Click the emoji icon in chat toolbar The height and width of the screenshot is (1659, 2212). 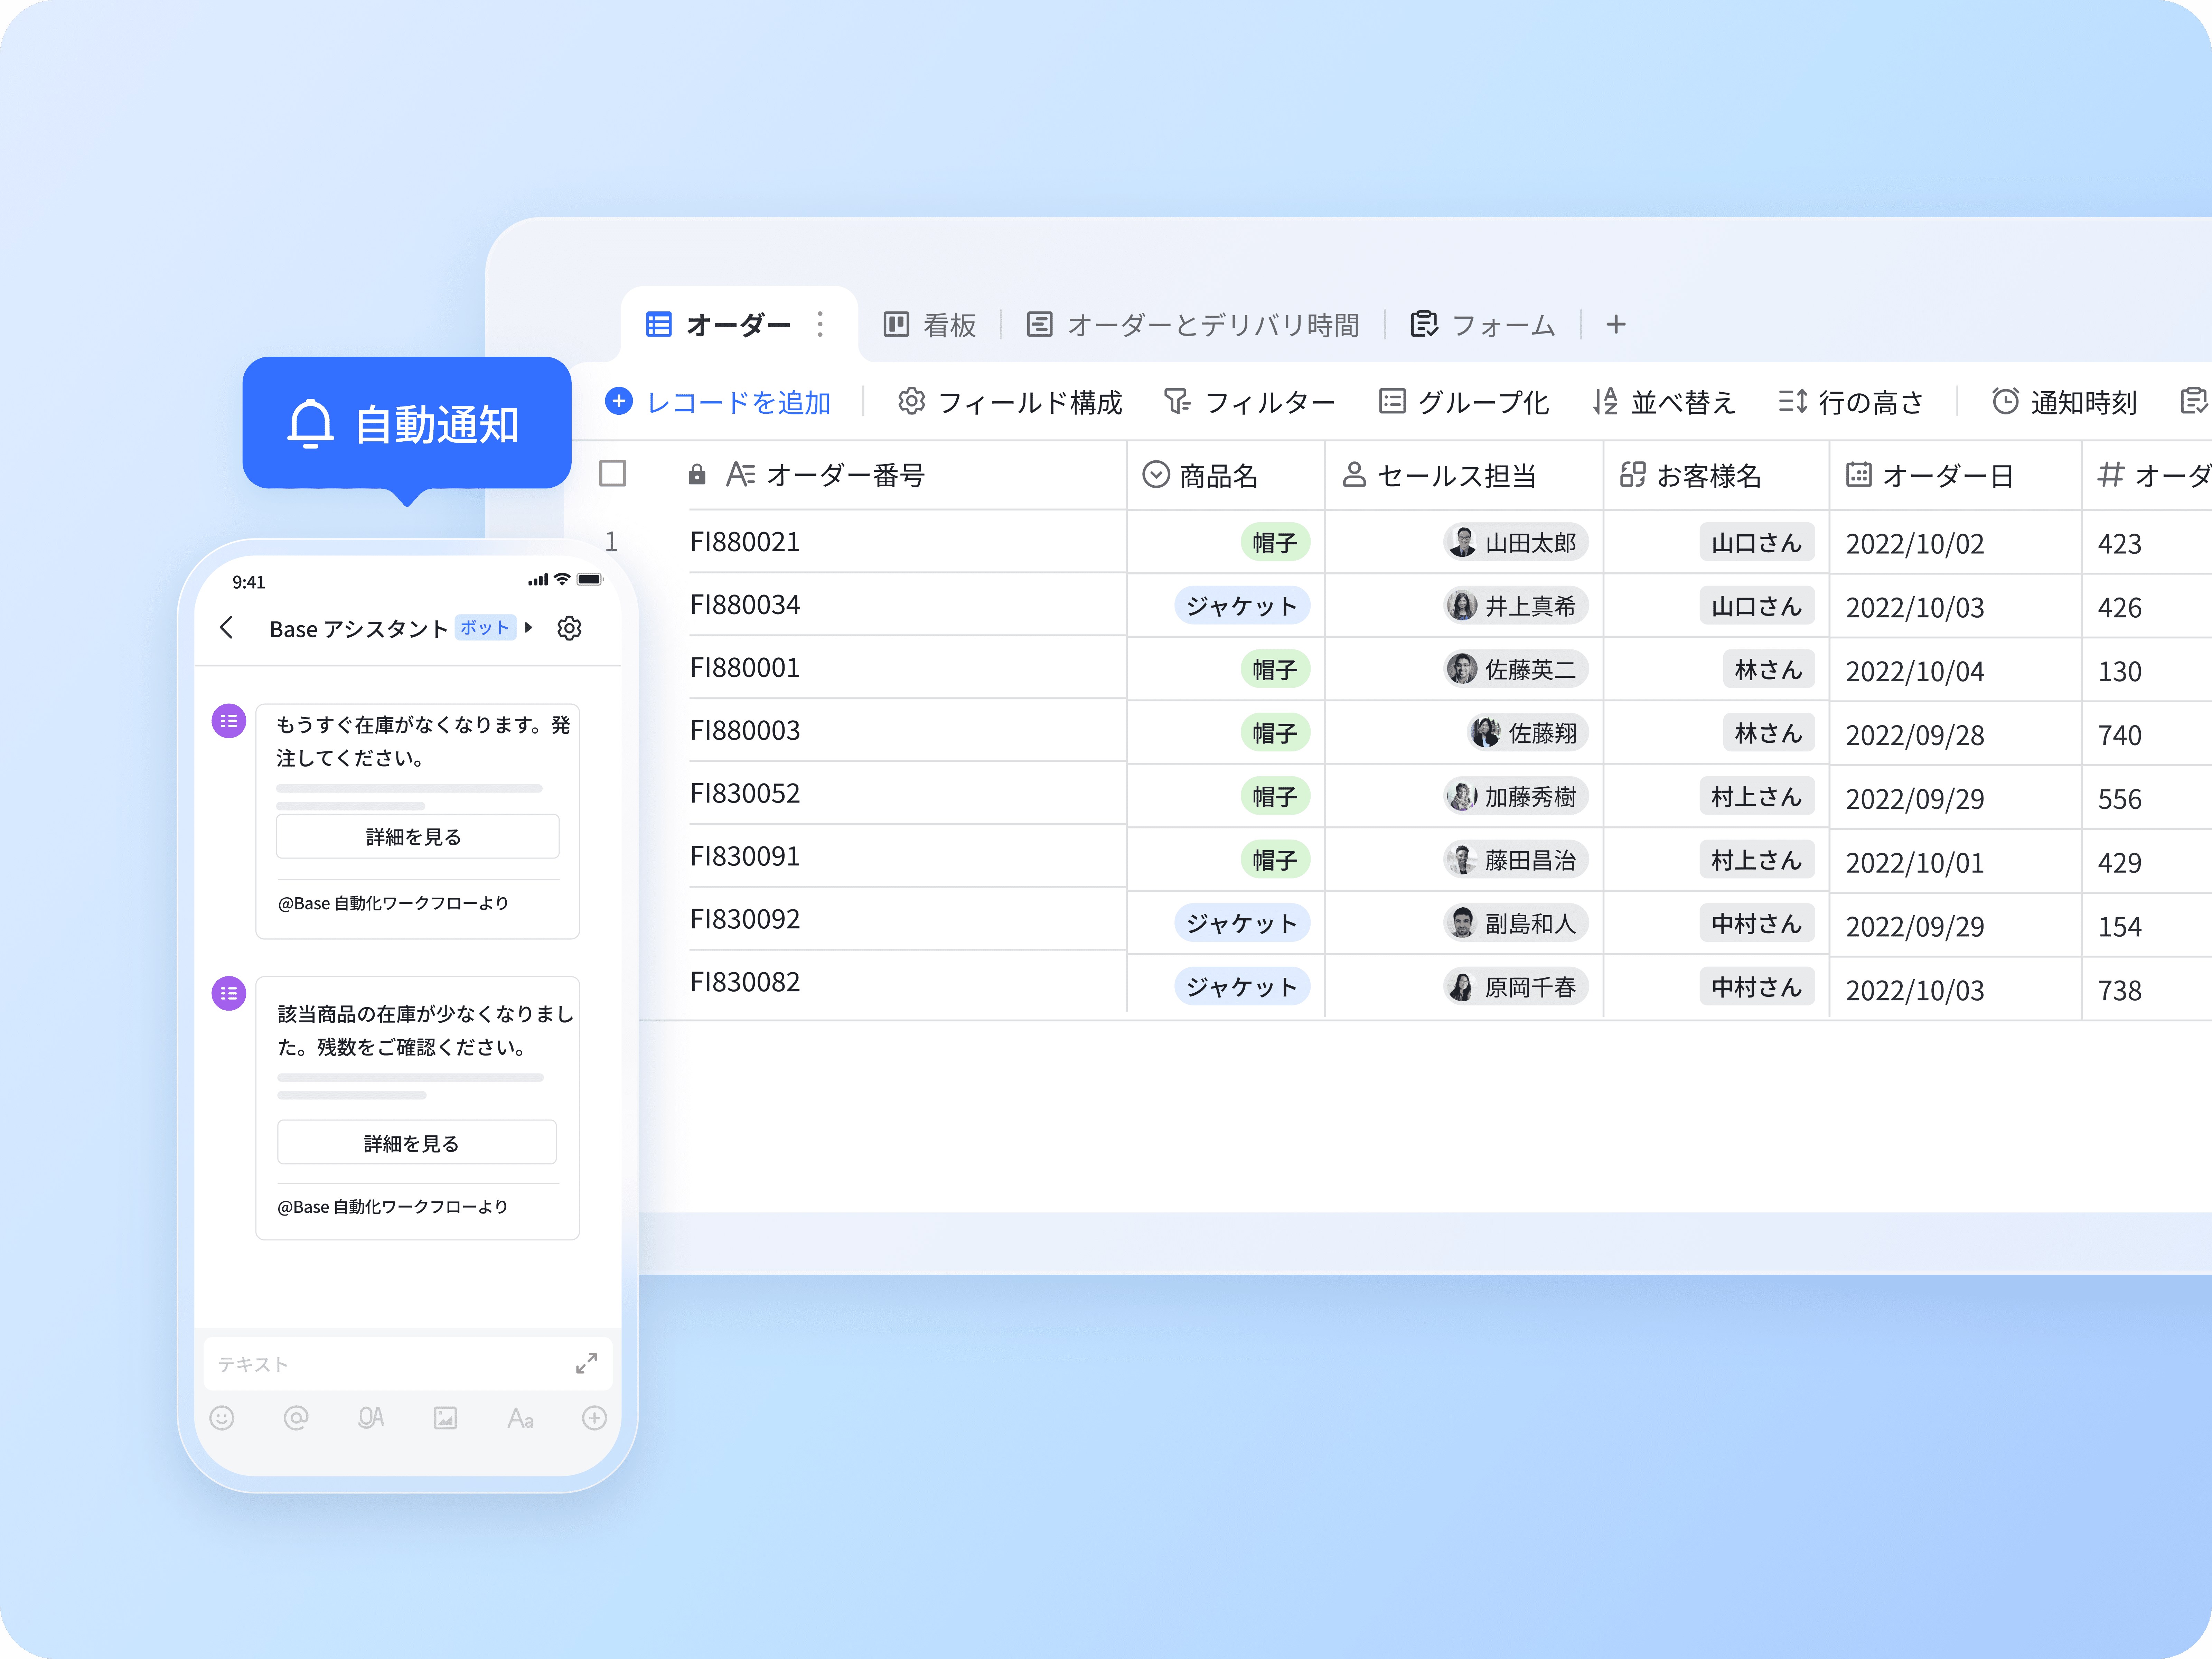point(222,1418)
